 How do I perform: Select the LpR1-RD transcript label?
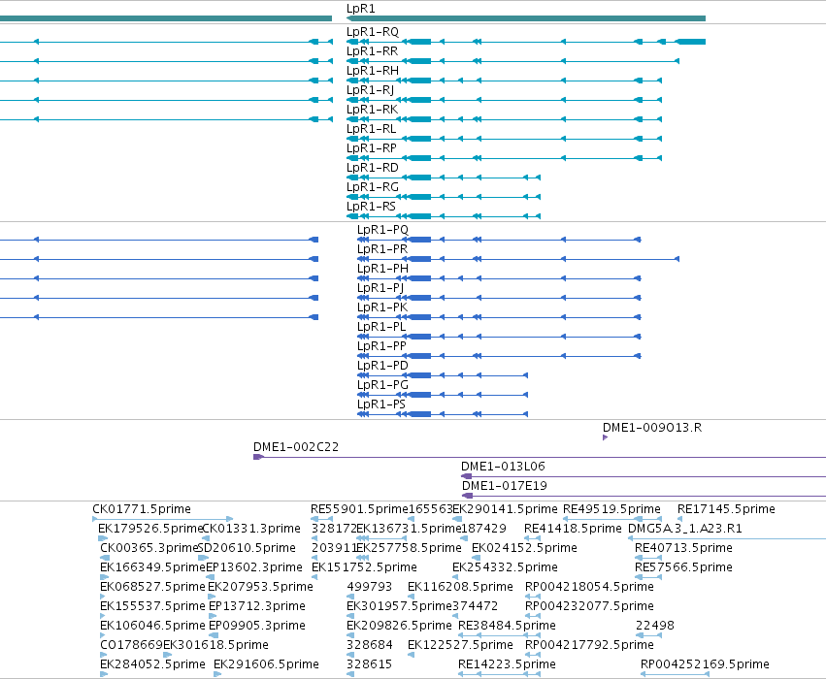tap(373, 169)
